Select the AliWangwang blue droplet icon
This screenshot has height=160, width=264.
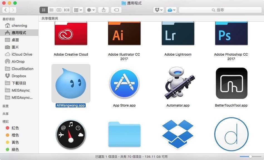[71, 83]
